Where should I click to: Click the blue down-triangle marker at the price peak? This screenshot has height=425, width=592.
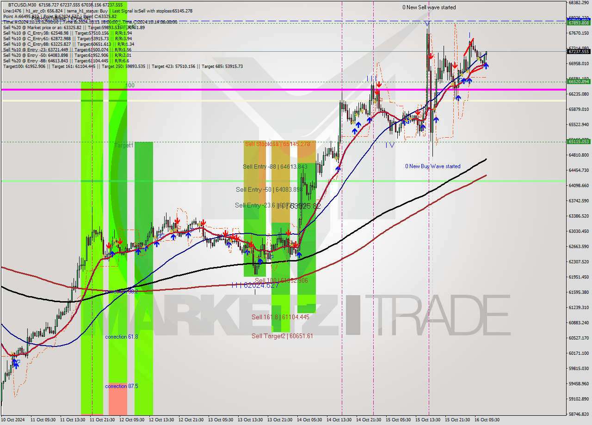click(x=427, y=23)
